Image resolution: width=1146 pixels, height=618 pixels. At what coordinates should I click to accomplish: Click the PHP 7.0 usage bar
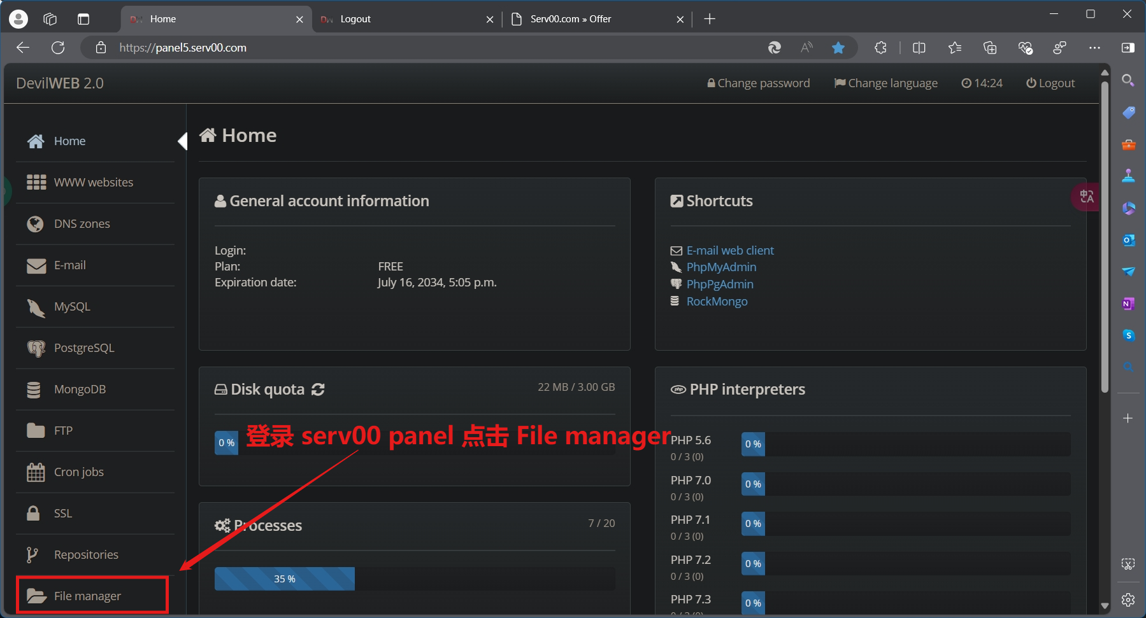906,484
